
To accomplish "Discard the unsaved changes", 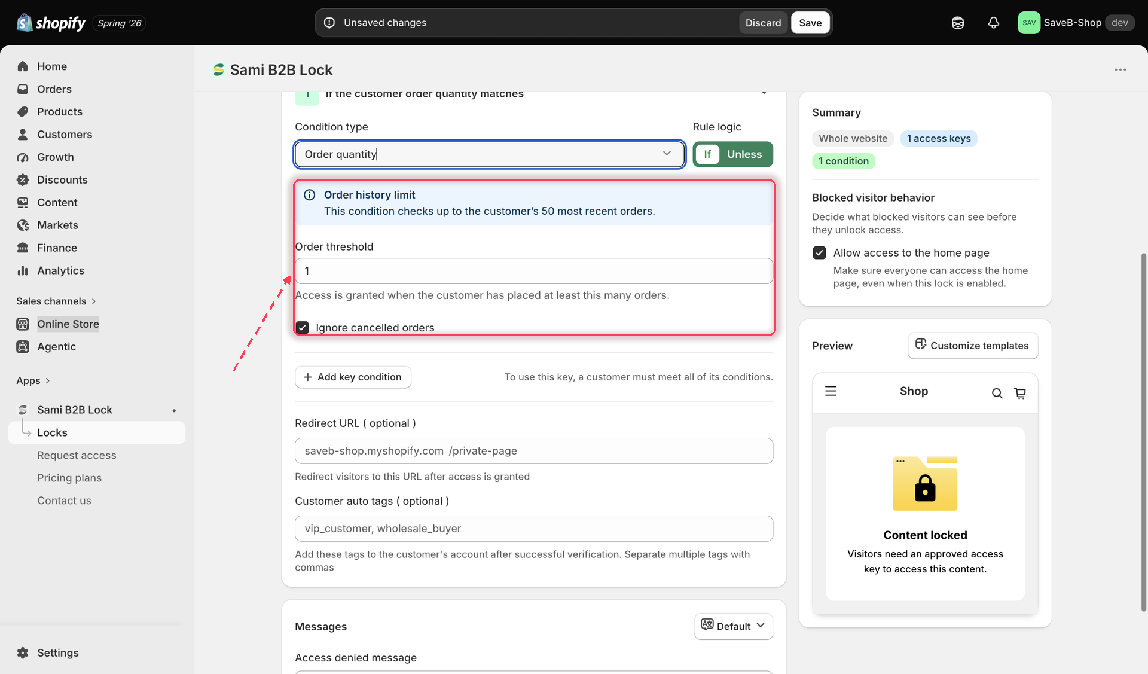I will (x=763, y=23).
